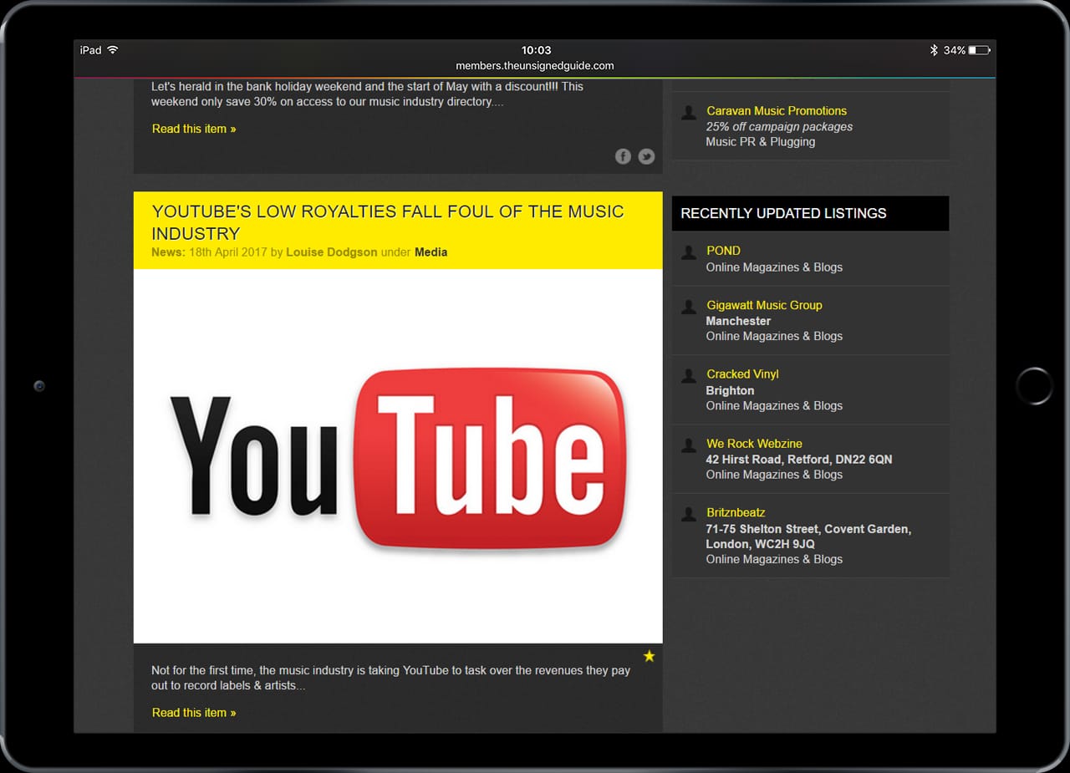Image resolution: width=1070 pixels, height=773 pixels.
Task: Open the Britznbeatz listing
Action: (x=736, y=512)
